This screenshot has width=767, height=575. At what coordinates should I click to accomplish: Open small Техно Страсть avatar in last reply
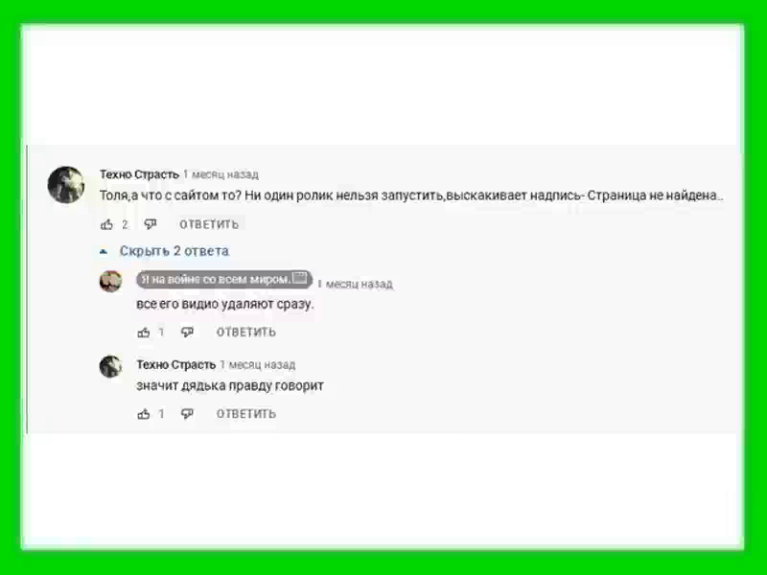110,366
